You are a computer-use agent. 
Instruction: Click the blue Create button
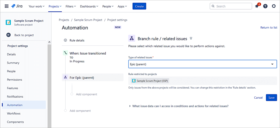point(139,6)
